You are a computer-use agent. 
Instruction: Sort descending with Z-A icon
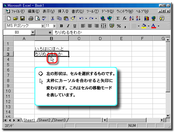(x=138, y=18)
